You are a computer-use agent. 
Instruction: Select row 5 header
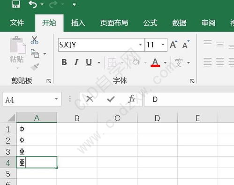(8, 173)
